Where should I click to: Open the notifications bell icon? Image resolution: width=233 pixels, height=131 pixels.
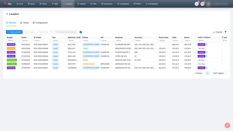click(197, 4)
